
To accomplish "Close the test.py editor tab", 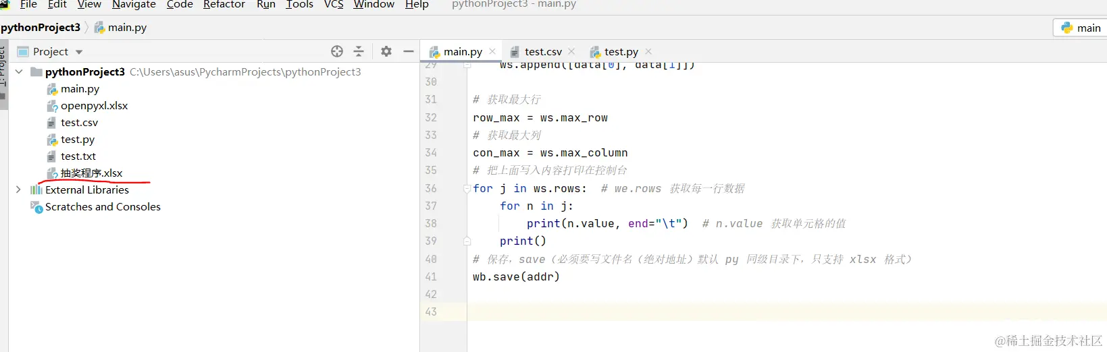I will (648, 51).
